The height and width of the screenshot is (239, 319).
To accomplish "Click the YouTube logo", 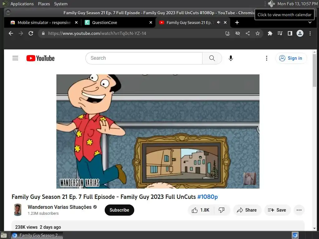I will pyautogui.click(x=40, y=58).
